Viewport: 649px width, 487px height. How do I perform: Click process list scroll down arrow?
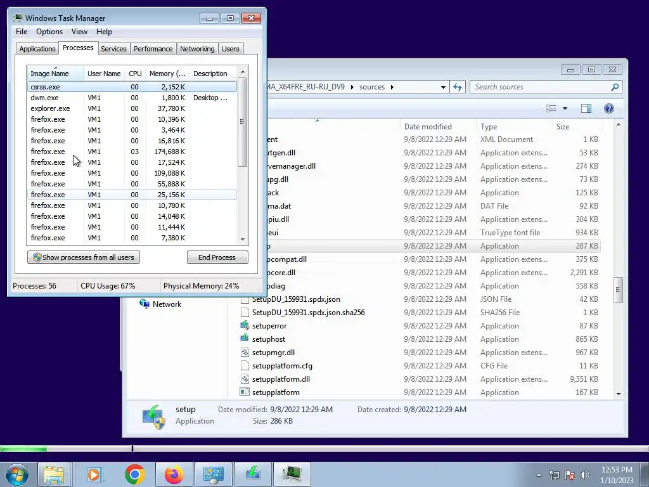(243, 239)
